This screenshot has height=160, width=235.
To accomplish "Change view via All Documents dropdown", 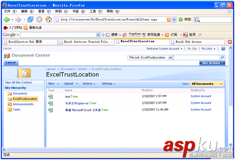I will 207,84.
